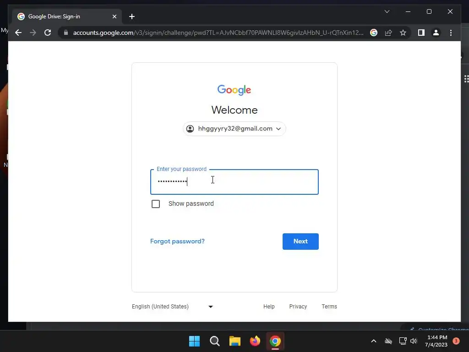Screen dimensions: 469x352
Task: Open clock showing 1:44 PM
Action: tap(436, 341)
